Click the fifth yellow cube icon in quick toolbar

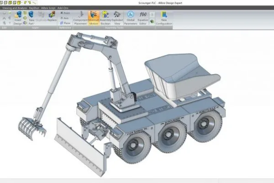click(19, 2)
